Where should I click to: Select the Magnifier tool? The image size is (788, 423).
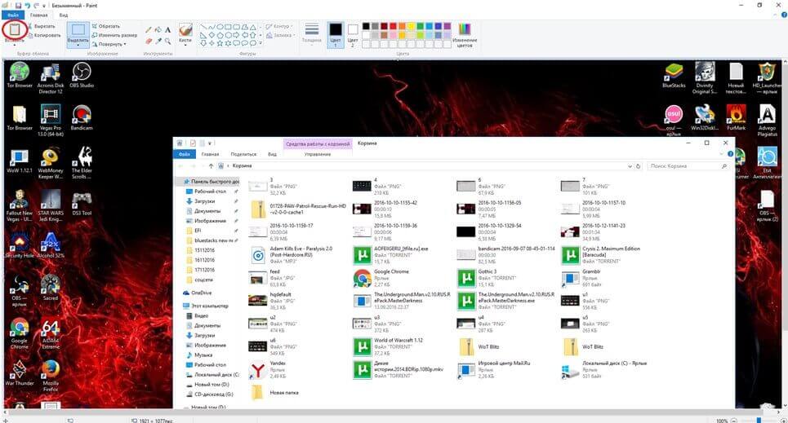(x=167, y=39)
